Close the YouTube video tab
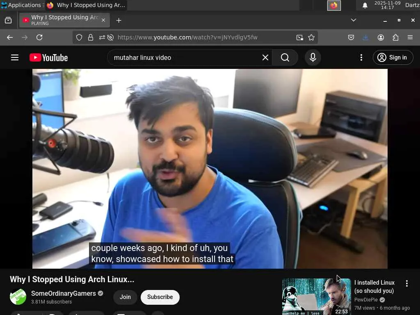Viewport: 420px width, 315px height. [x=103, y=20]
